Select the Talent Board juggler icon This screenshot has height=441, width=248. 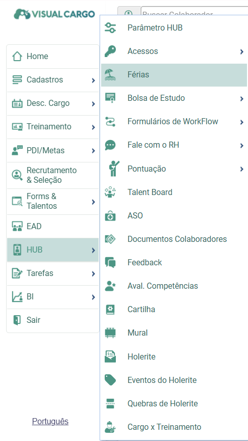(x=110, y=192)
